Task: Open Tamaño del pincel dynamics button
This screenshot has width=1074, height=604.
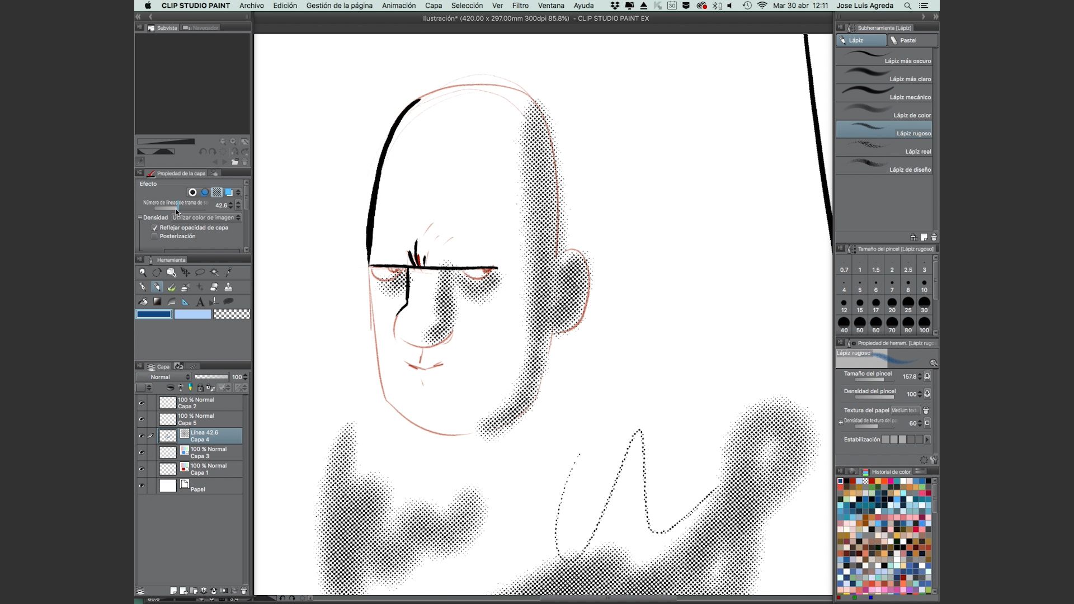Action: click(x=927, y=376)
